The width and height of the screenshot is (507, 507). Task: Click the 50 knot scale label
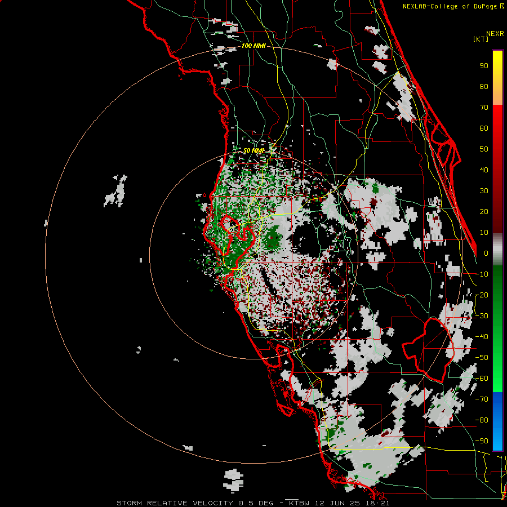pos(484,149)
